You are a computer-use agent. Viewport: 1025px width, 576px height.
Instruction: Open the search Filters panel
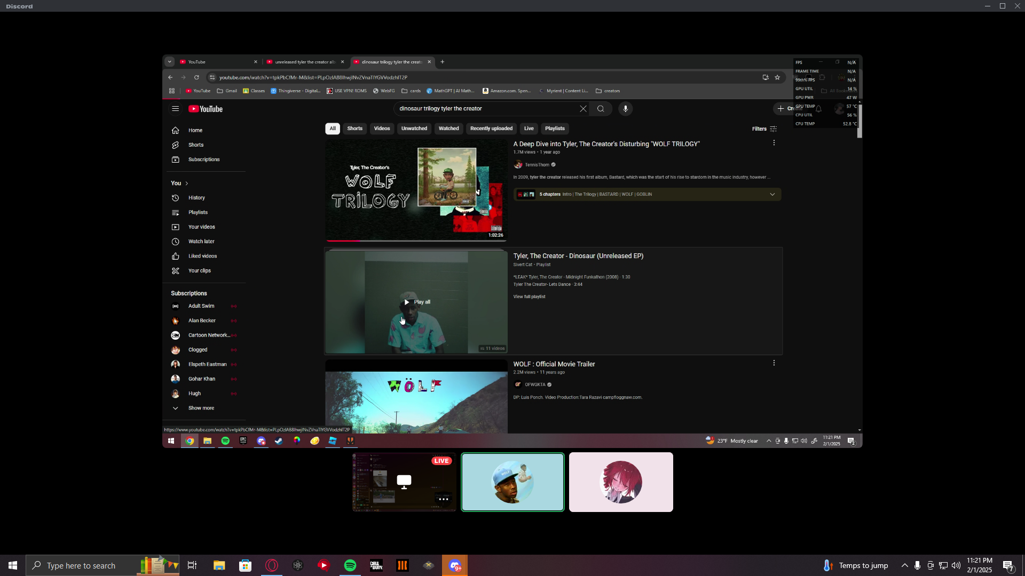[764, 129]
